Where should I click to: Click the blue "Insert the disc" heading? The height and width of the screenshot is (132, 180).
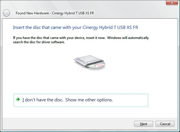pos(76,27)
